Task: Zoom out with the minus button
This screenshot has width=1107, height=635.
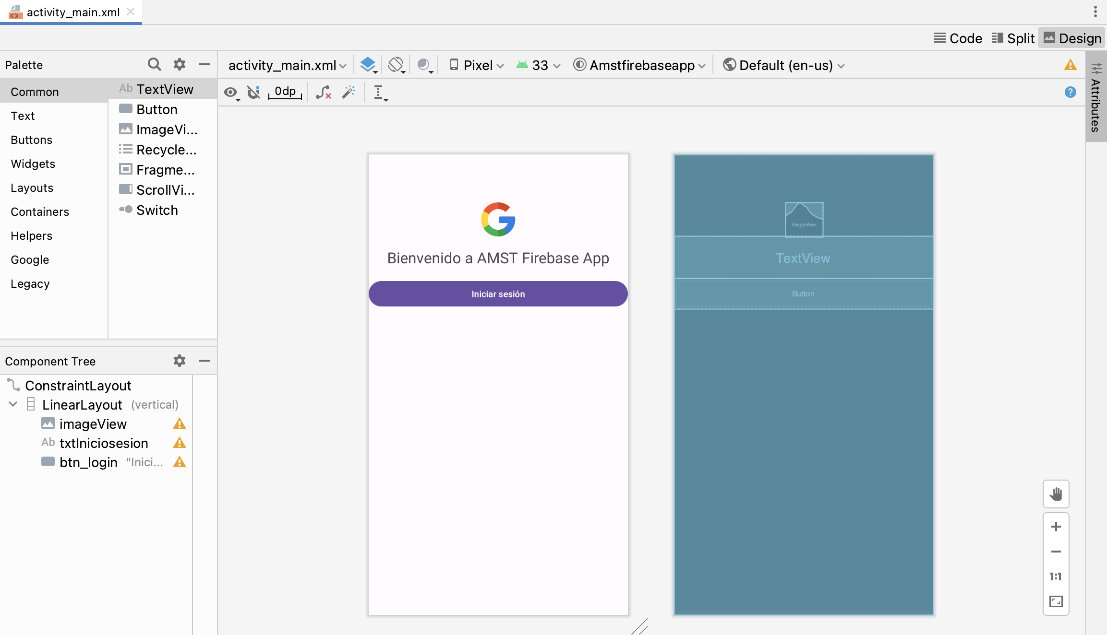Action: pyautogui.click(x=1056, y=552)
